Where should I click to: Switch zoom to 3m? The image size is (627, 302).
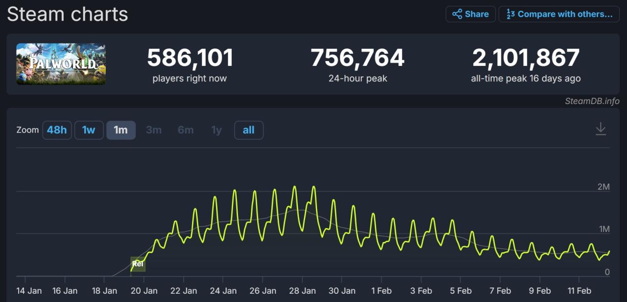coord(153,130)
